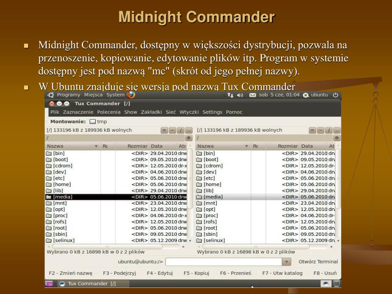Open the Polecenia menu
This screenshot has height=294, width=392.
tap(109, 112)
